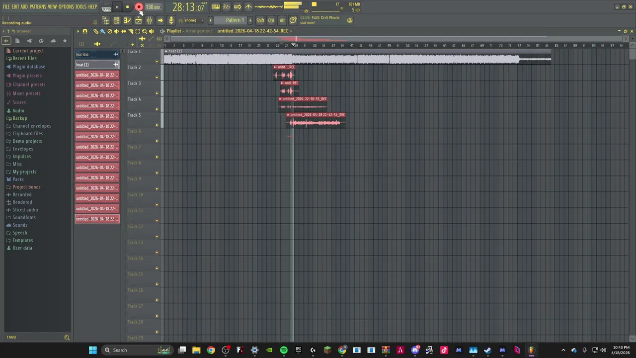Click the playlist snap magnet icon
This screenshot has height=358, width=636.
pos(85,31)
